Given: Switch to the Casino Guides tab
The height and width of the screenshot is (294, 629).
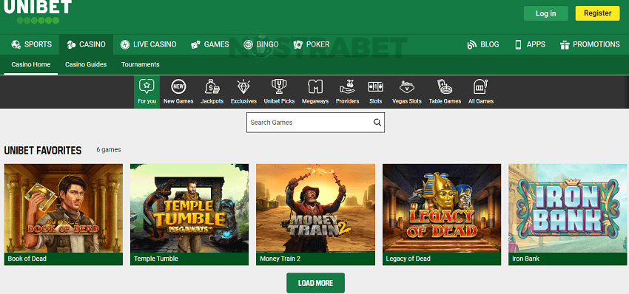Looking at the screenshot, I should pyautogui.click(x=86, y=64).
